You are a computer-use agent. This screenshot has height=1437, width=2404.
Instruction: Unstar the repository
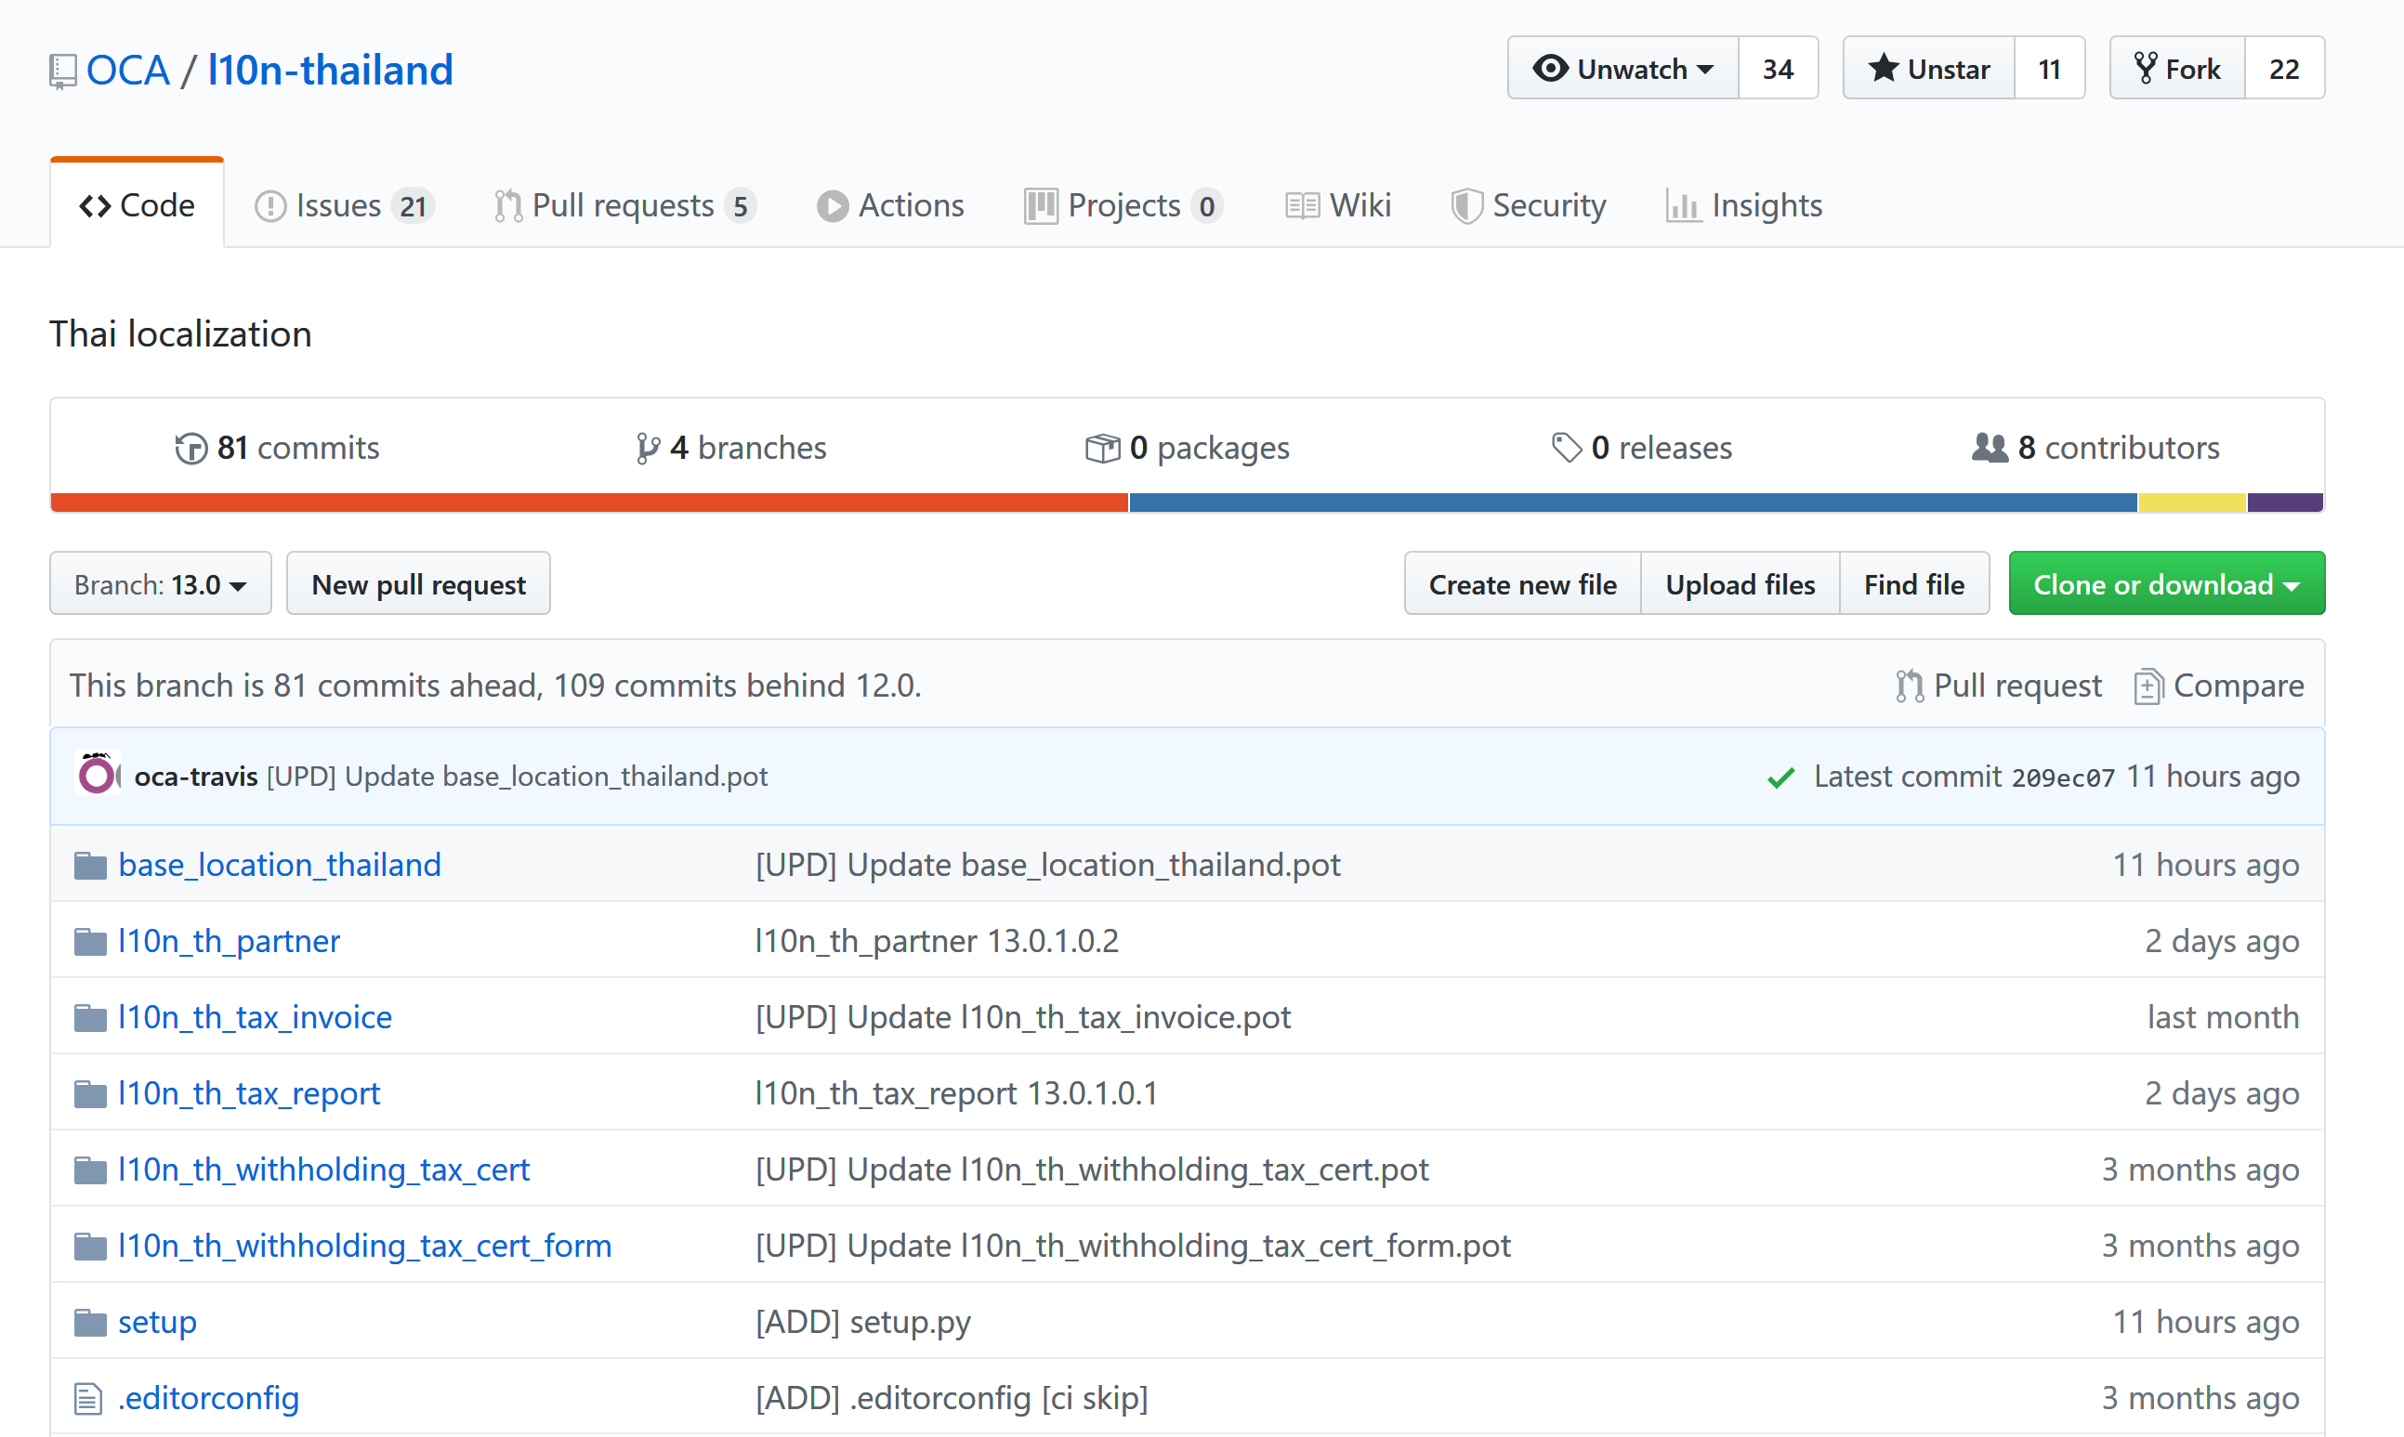[x=1928, y=69]
